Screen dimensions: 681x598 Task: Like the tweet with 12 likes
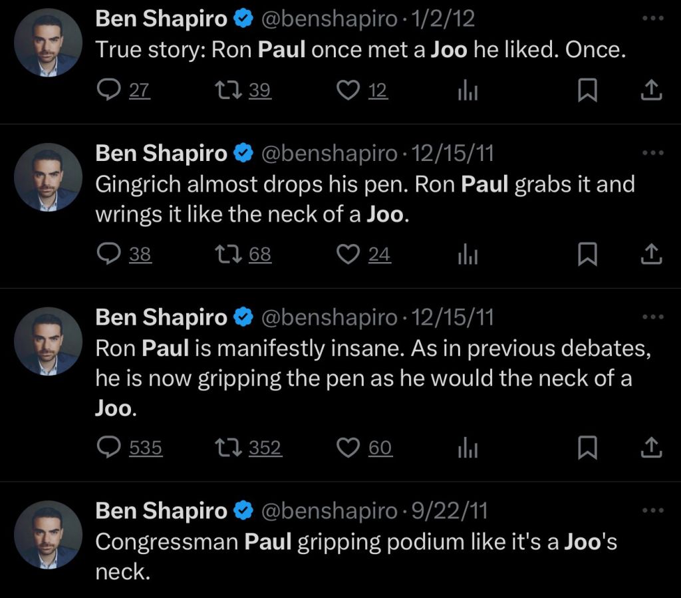tap(348, 90)
